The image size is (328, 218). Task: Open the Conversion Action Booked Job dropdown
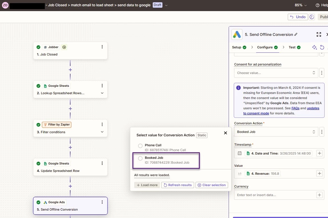(276, 132)
